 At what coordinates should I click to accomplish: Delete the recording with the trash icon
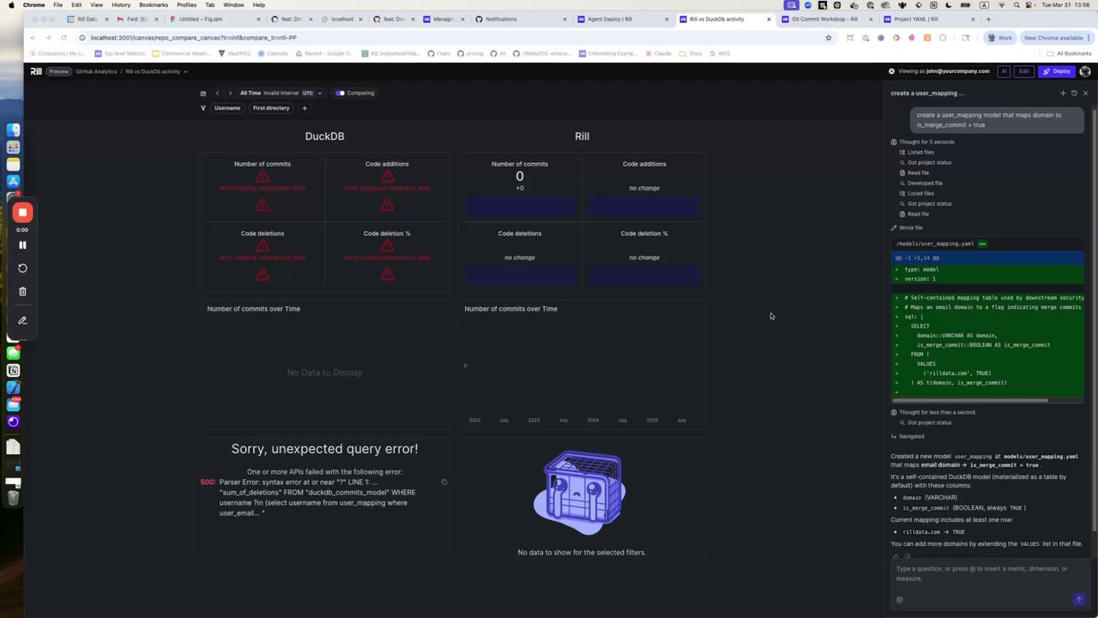pyautogui.click(x=22, y=292)
